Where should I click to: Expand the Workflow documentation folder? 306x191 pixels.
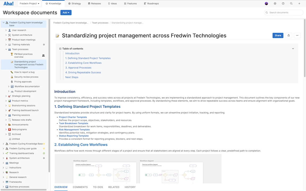8,86
